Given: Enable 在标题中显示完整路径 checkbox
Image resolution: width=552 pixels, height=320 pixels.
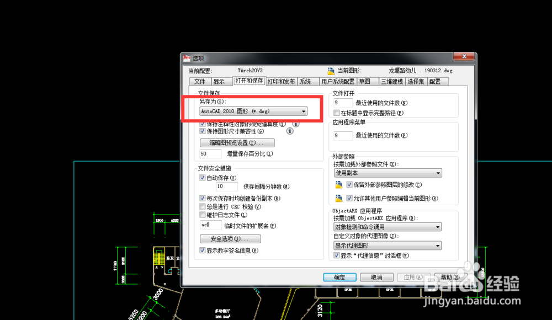Looking at the screenshot, I should pyautogui.click(x=337, y=113).
